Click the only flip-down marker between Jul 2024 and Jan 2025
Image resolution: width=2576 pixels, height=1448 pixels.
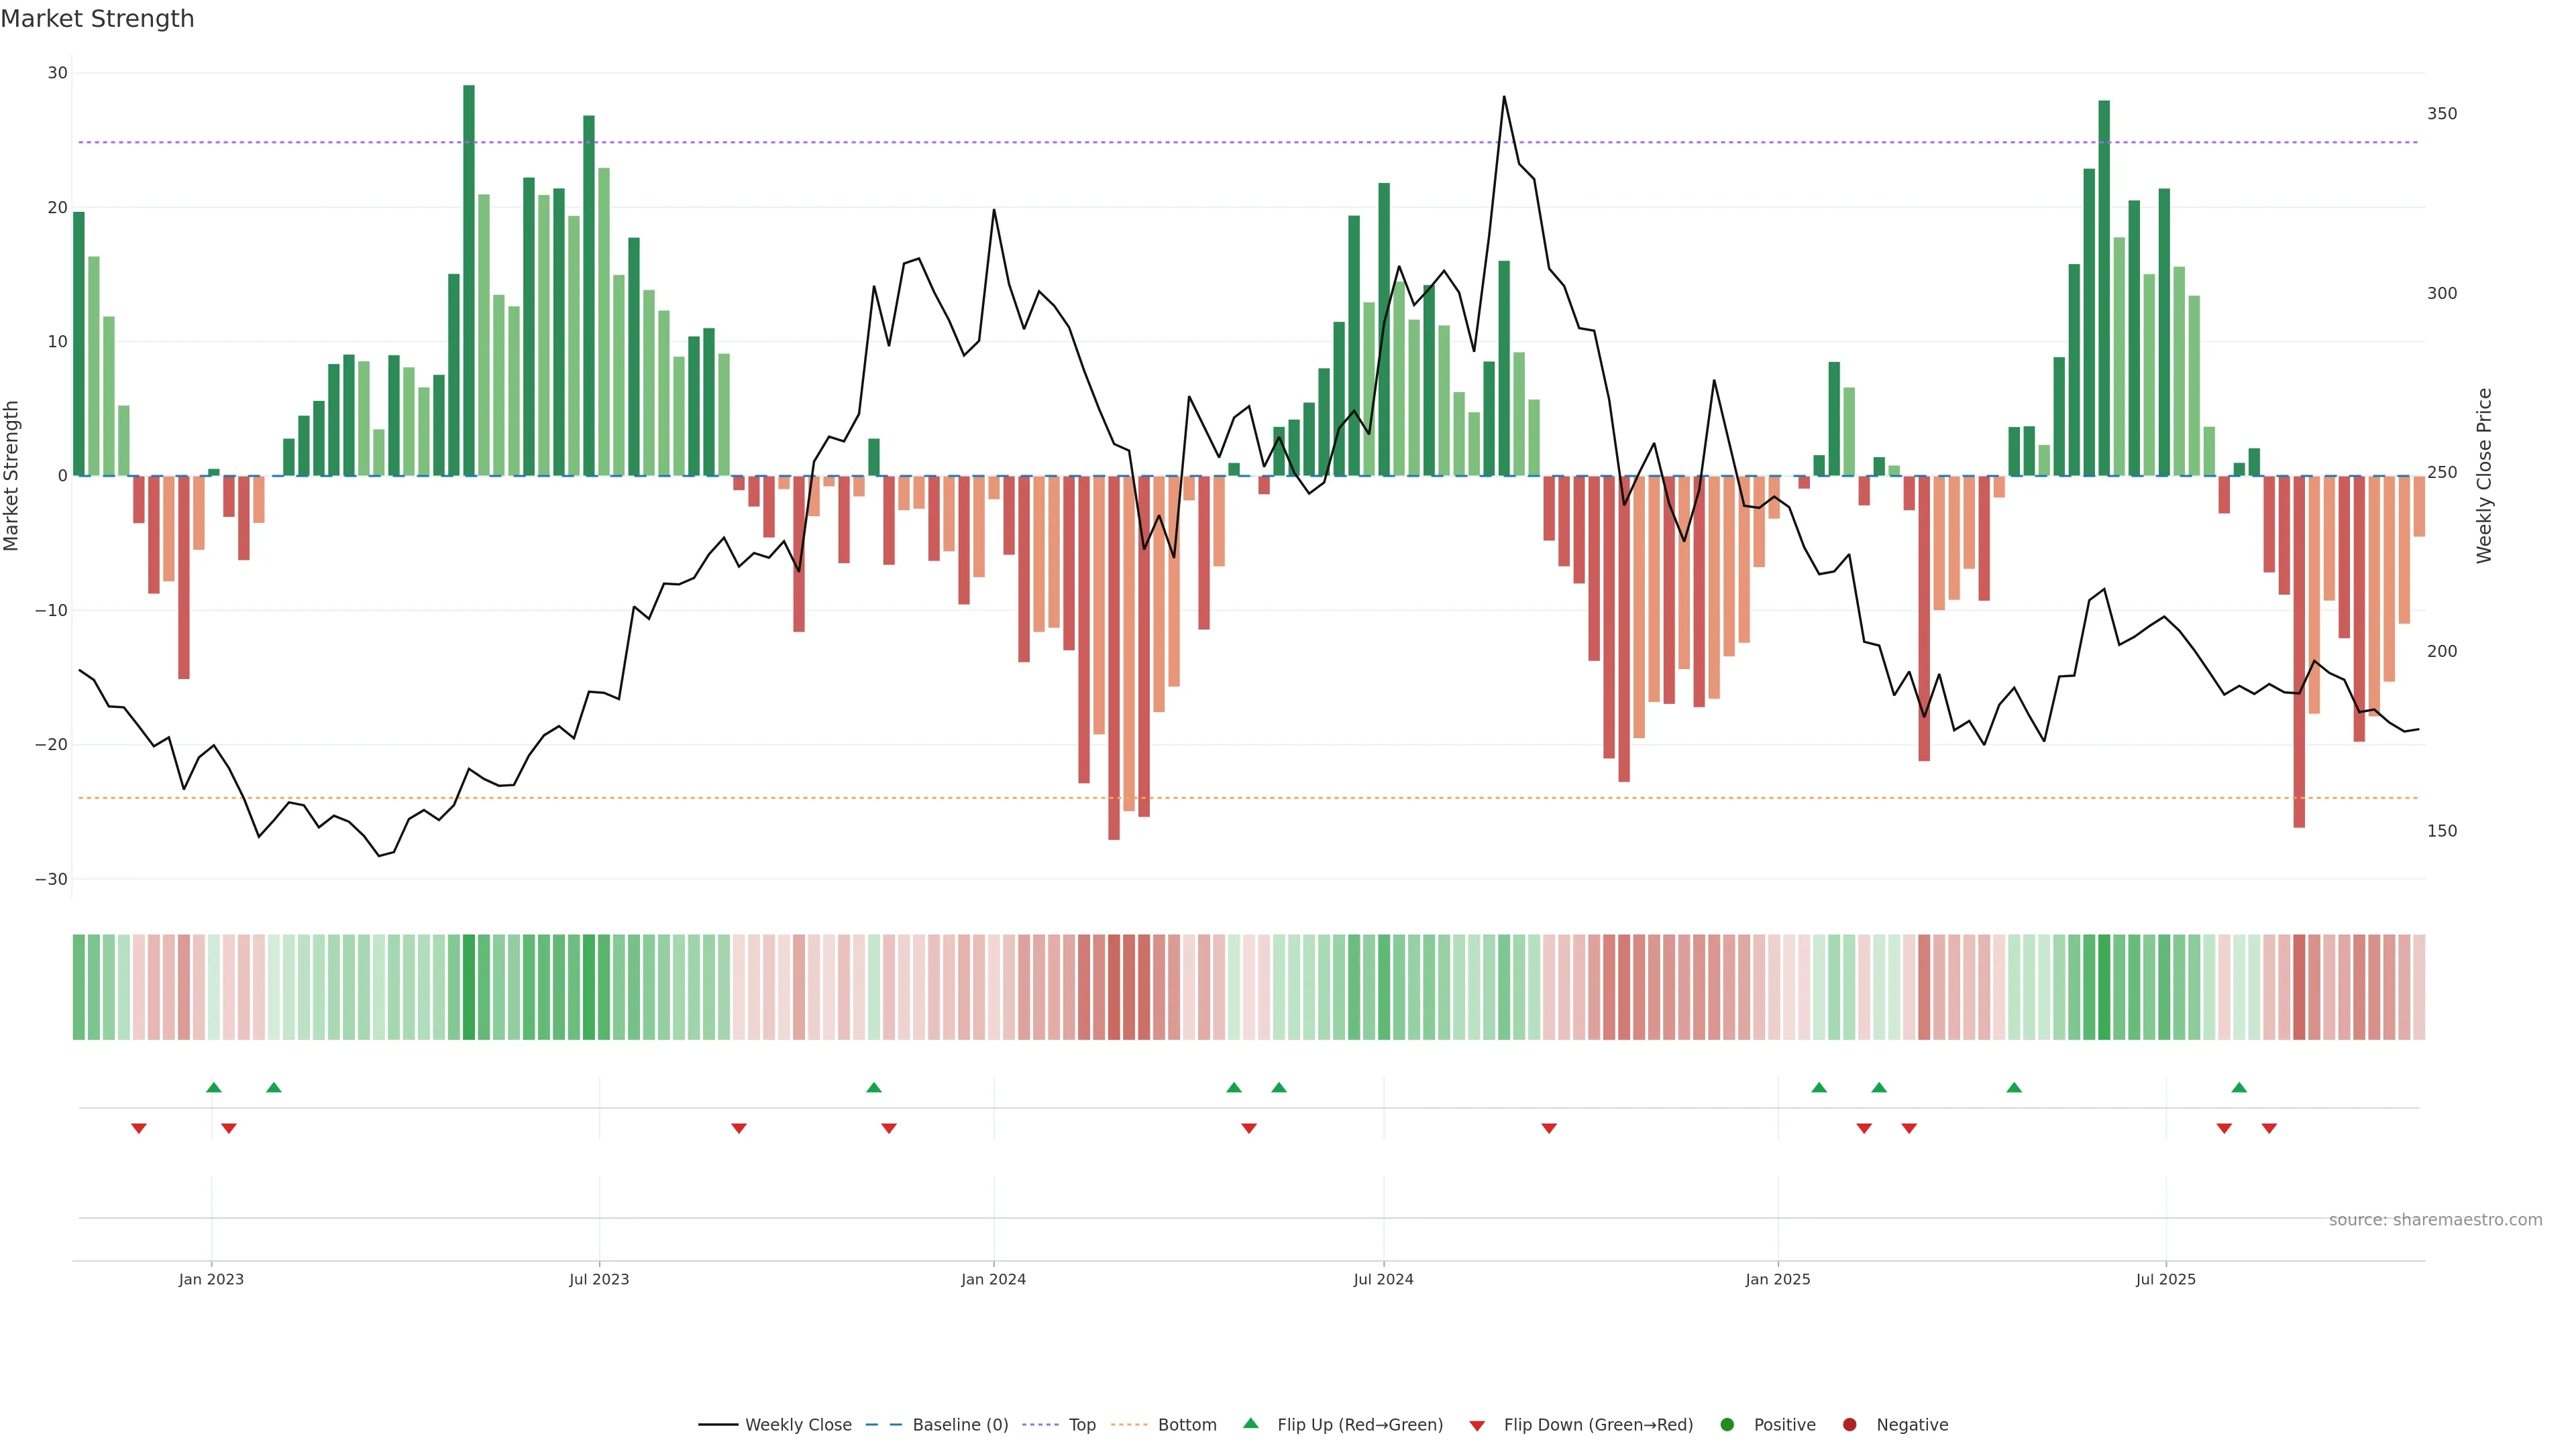pos(1549,1128)
